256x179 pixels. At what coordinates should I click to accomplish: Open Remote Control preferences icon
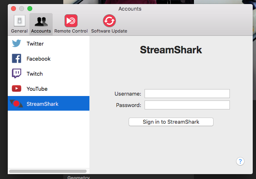tap(71, 21)
